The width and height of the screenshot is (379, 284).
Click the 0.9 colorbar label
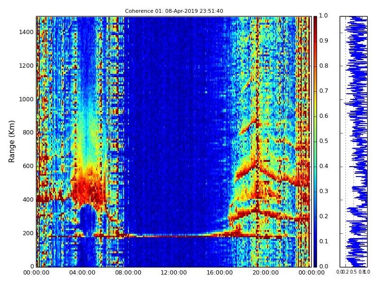coord(324,41)
